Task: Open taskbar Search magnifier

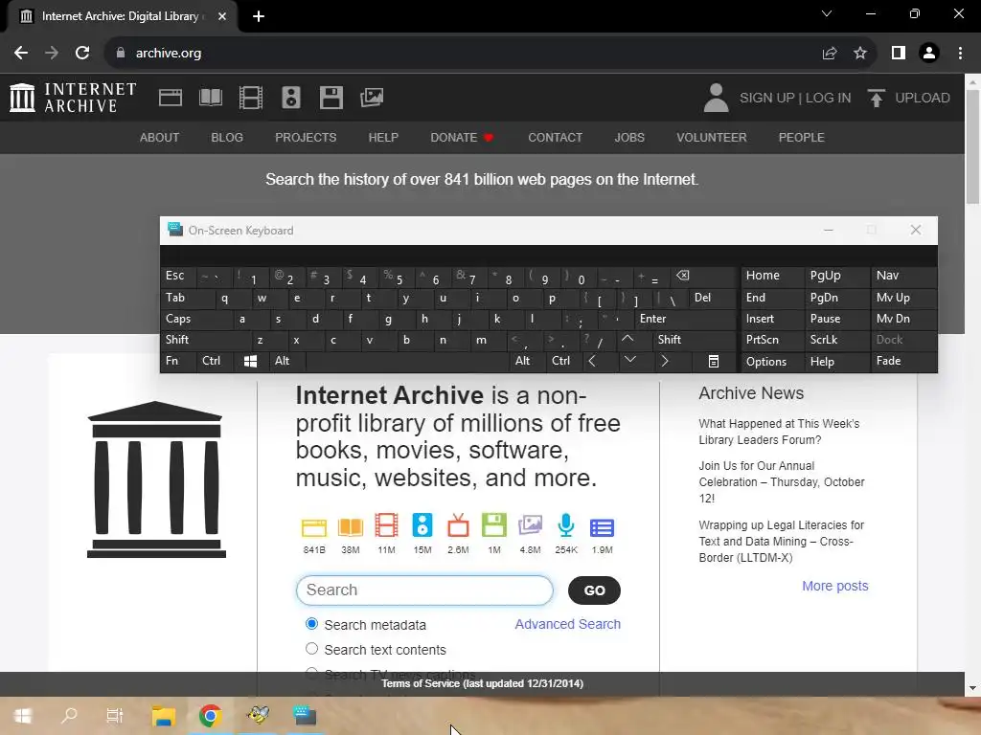Action: (69, 715)
